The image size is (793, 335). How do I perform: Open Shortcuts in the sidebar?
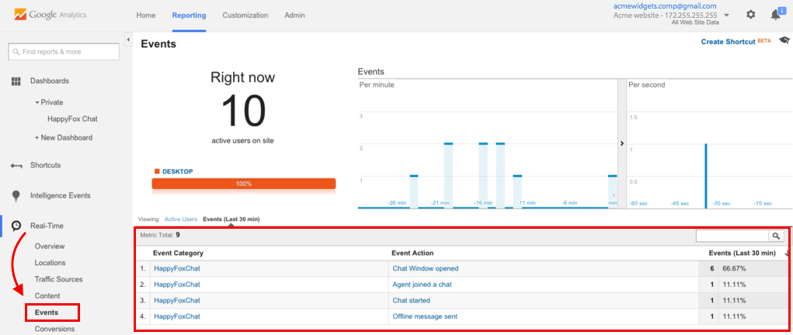[x=46, y=165]
